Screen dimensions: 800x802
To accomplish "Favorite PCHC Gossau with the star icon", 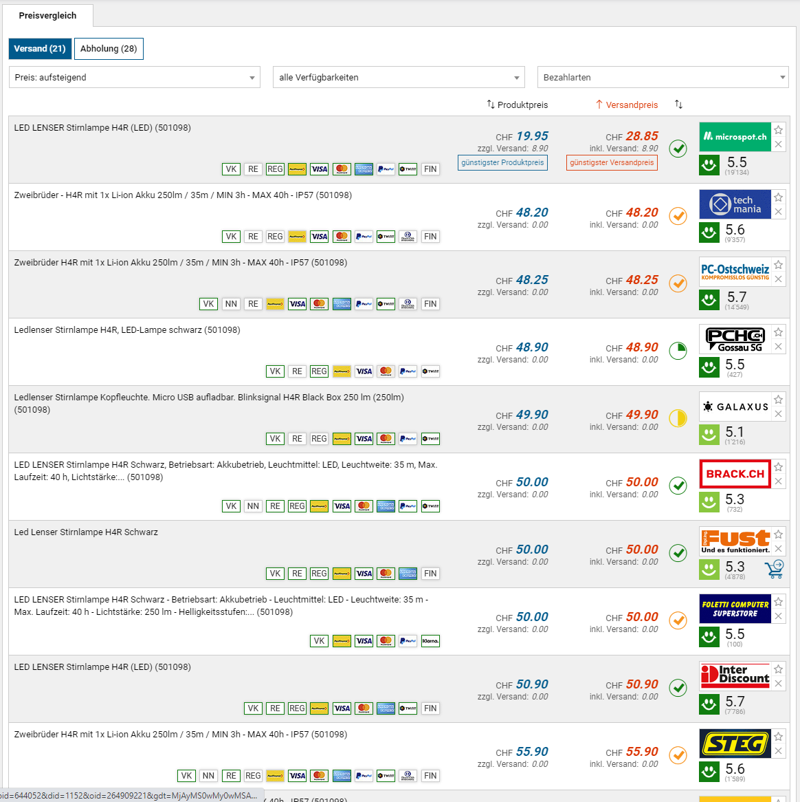I will point(778,332).
